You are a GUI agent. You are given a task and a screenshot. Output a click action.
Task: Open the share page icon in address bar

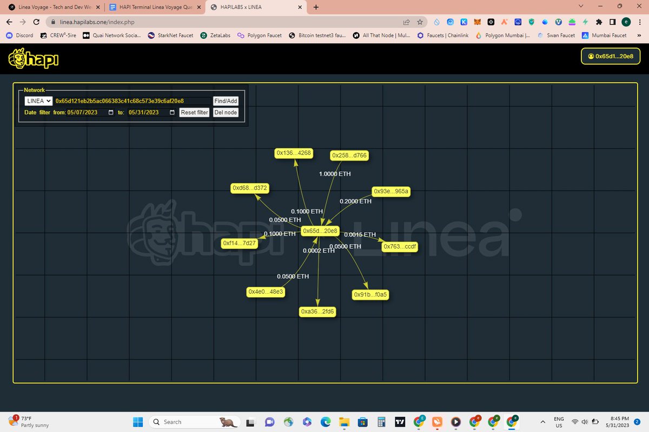[x=406, y=22]
